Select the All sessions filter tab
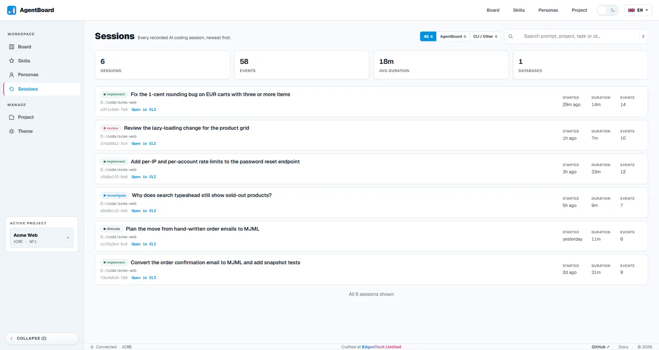Image resolution: width=659 pixels, height=350 pixels. coord(428,36)
